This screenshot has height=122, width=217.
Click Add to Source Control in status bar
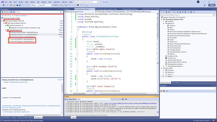202,121
